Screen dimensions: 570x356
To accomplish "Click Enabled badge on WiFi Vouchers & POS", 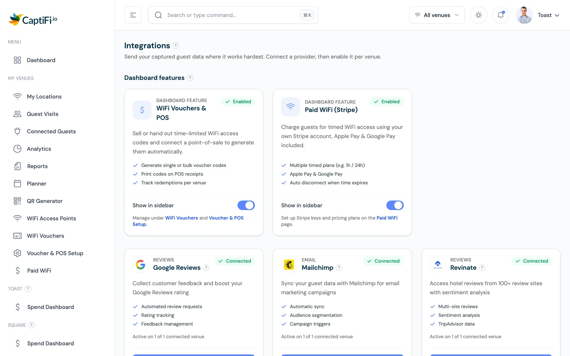I will click(238, 101).
